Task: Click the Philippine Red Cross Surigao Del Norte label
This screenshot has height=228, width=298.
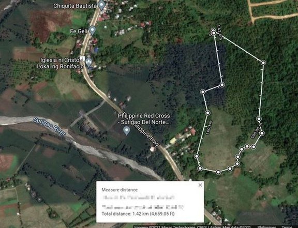Action: (144, 119)
